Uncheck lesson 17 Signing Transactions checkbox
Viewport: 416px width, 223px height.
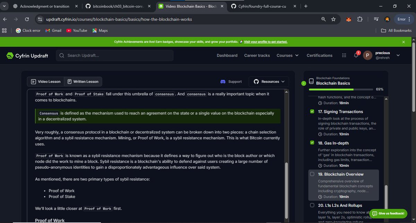pyautogui.click(x=312, y=111)
